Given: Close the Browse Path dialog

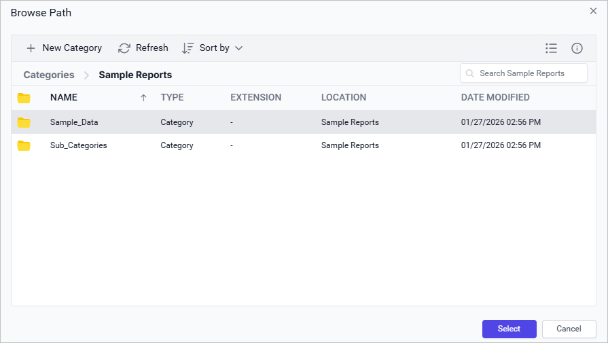Looking at the screenshot, I should pyautogui.click(x=593, y=11).
